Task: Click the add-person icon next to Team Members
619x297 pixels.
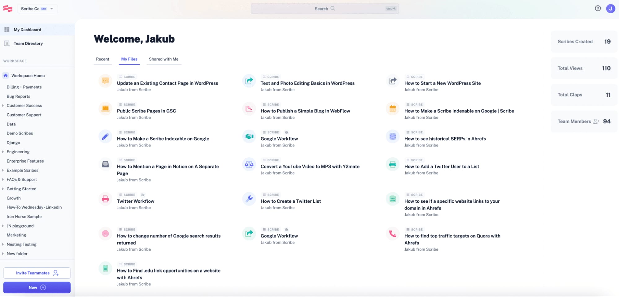Action: (596, 121)
